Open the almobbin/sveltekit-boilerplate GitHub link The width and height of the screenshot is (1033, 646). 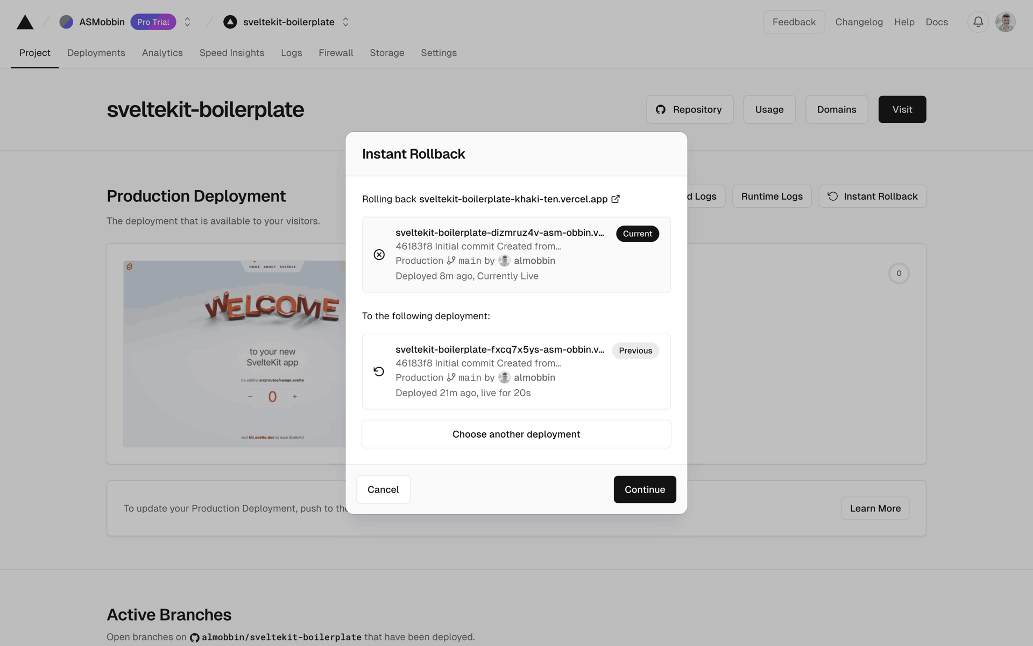[275, 637]
